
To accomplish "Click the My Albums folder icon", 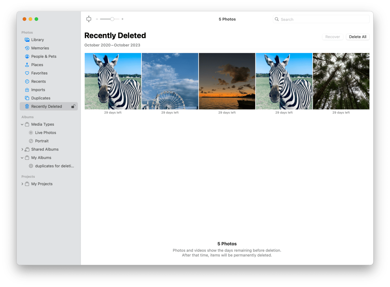I will pyautogui.click(x=27, y=158).
